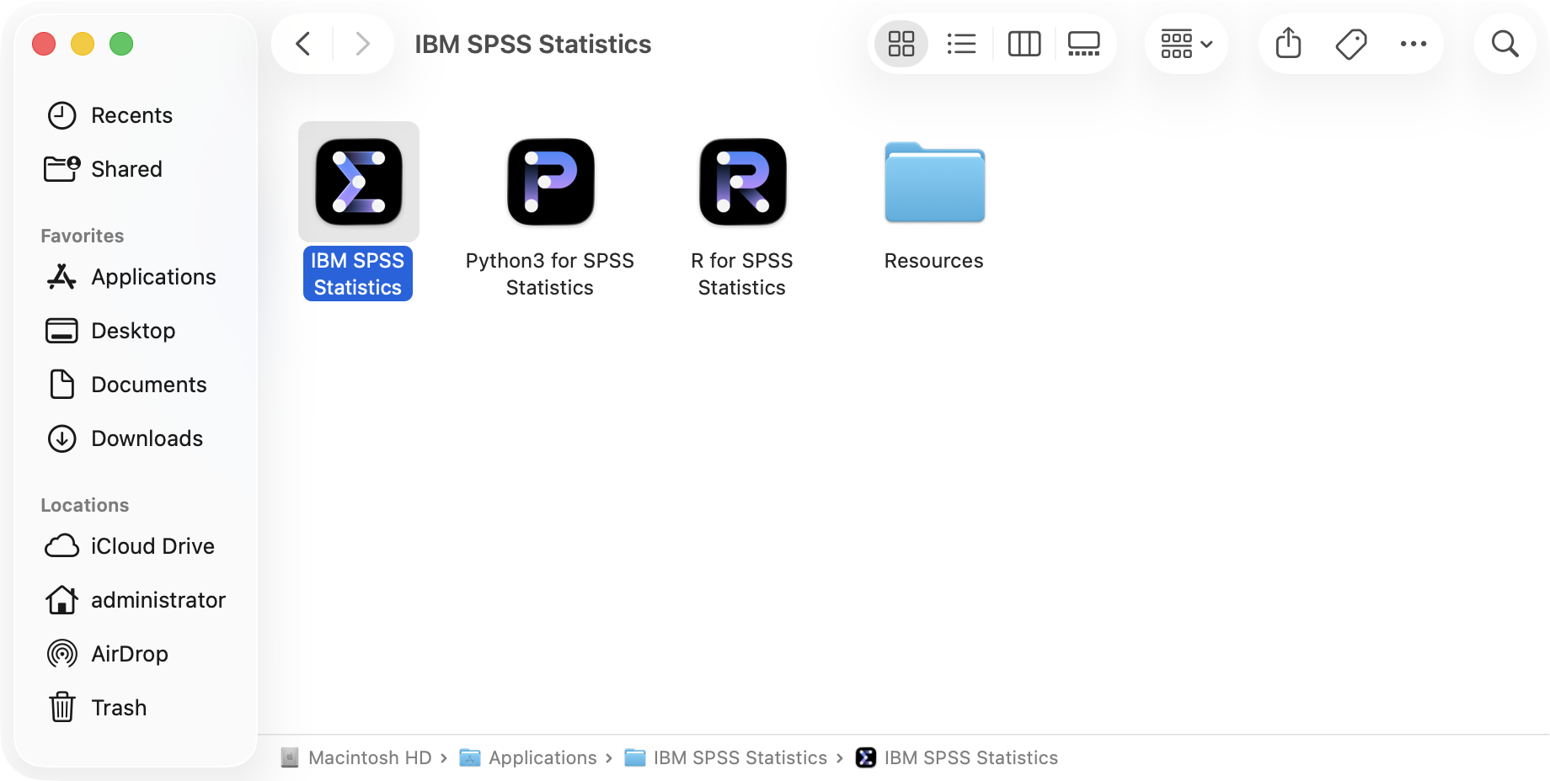
Task: Open the more actions ellipsis menu
Action: pos(1414,44)
